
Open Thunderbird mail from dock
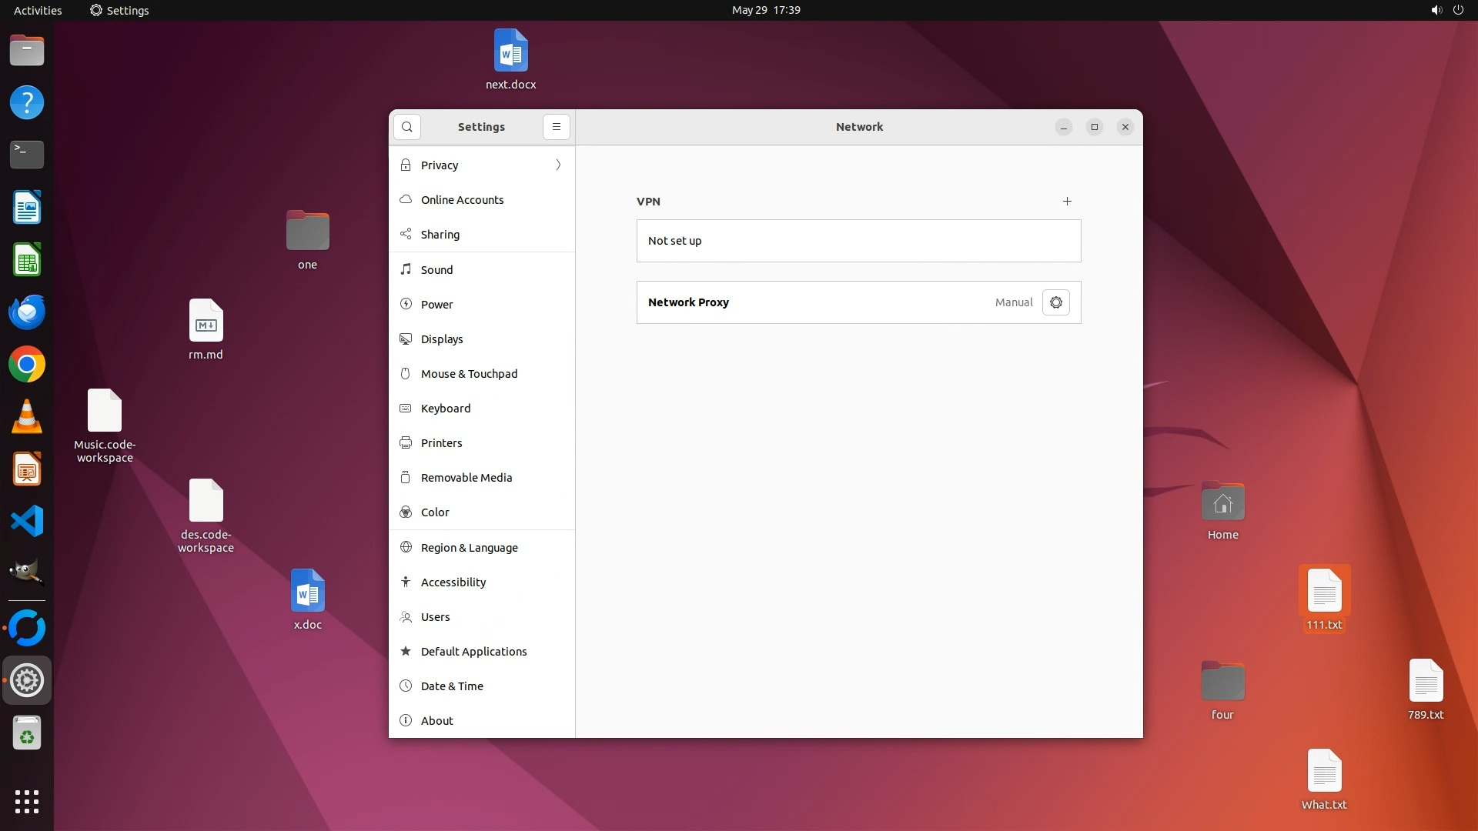point(27,312)
